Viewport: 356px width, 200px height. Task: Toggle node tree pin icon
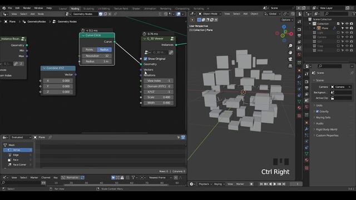pos(115,14)
